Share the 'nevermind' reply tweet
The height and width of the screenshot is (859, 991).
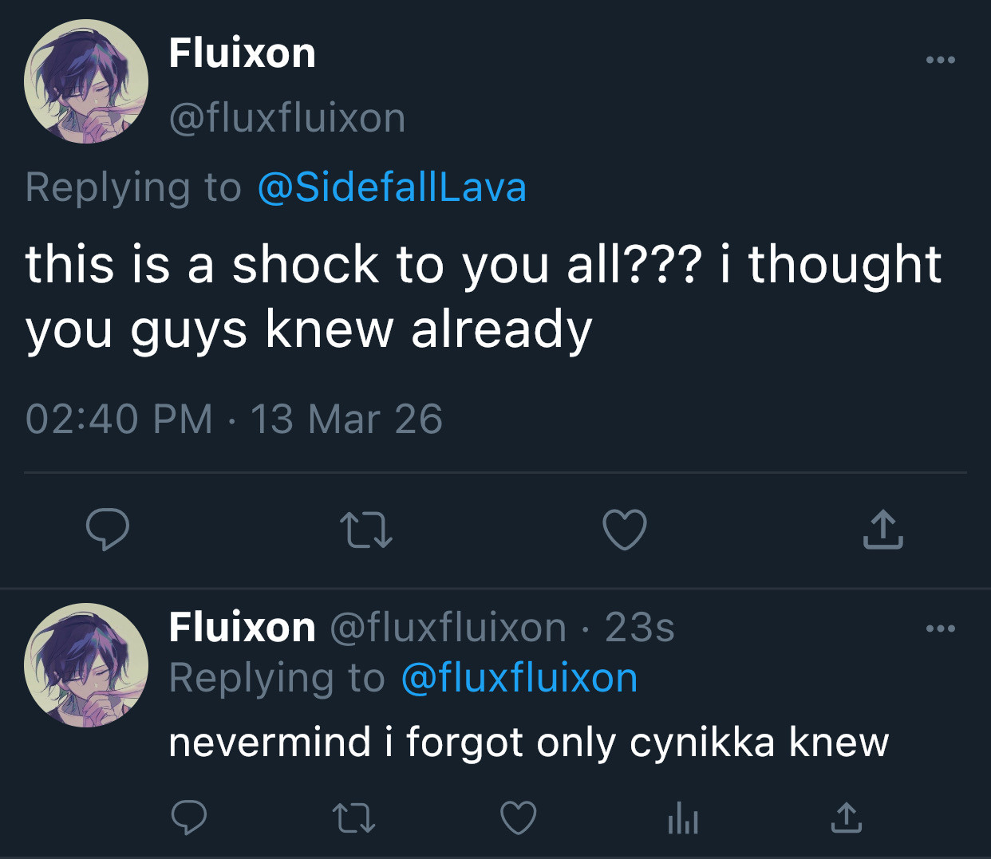(846, 818)
